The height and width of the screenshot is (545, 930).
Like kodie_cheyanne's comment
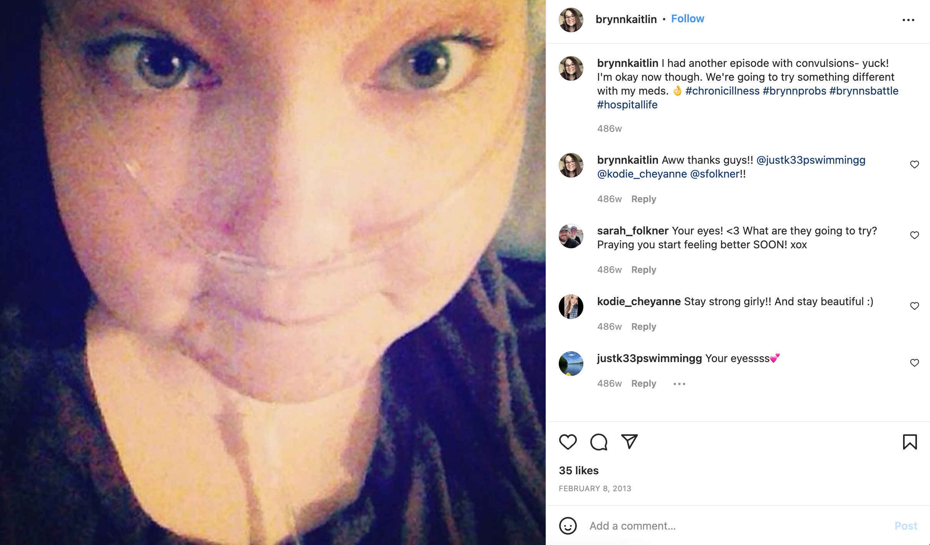[x=915, y=306]
